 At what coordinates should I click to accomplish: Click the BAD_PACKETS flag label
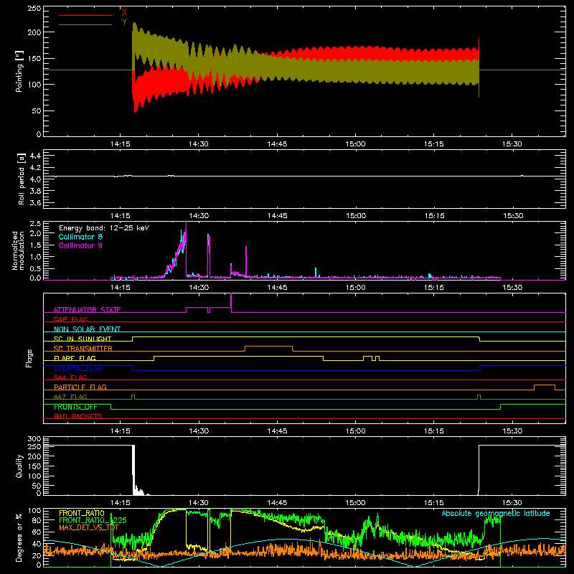78,416
